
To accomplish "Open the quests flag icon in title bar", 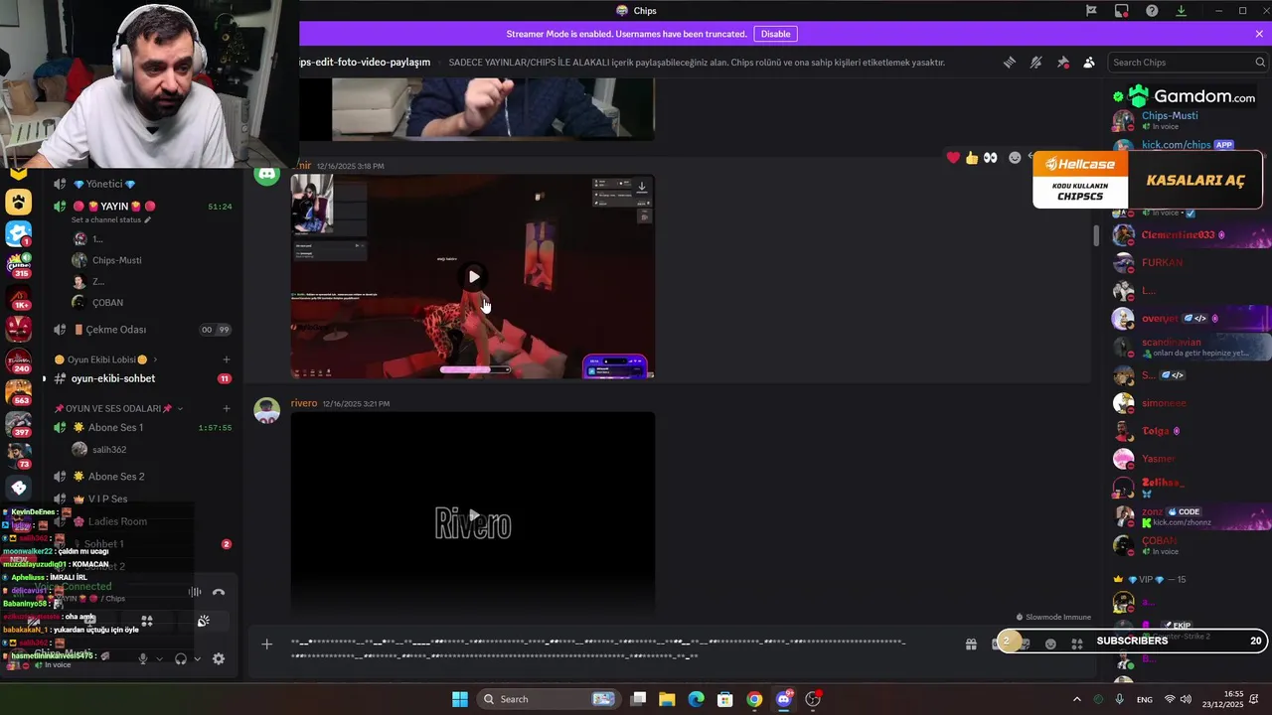I will click(1091, 11).
